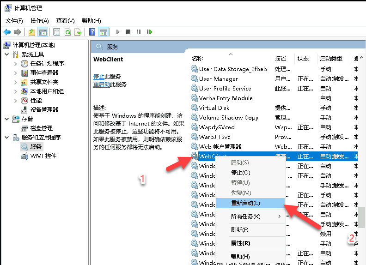Toggle the Show/Hide Action Pane button

104,32
